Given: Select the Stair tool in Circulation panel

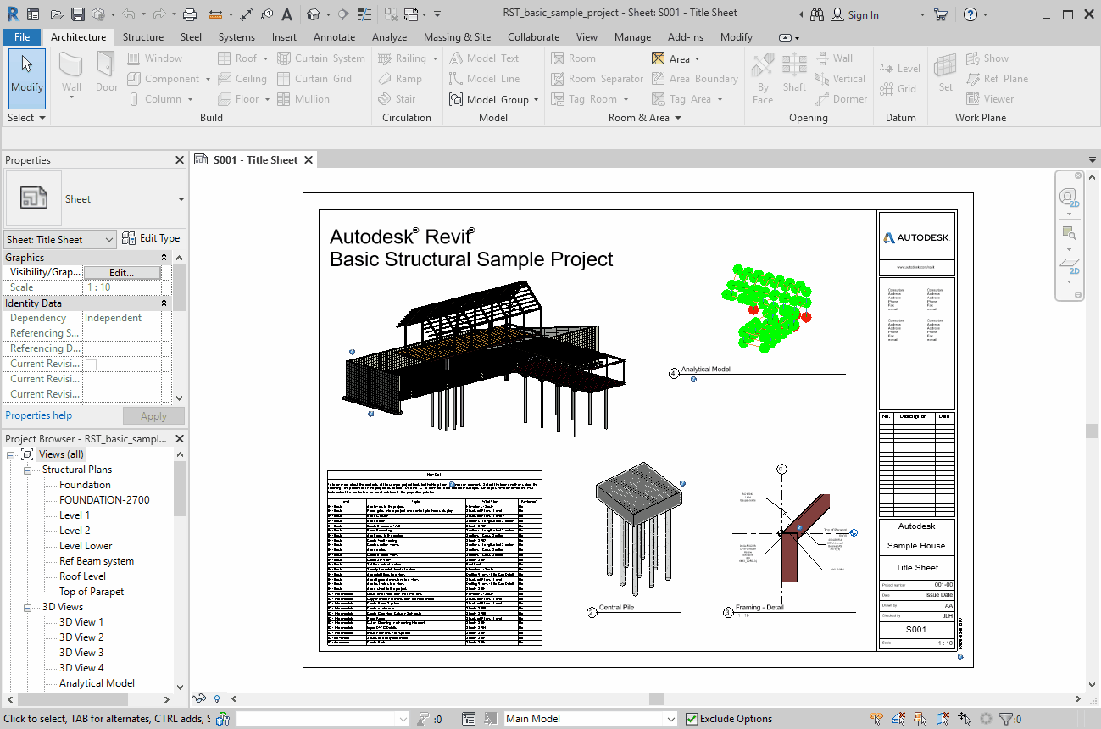Looking at the screenshot, I should point(397,99).
